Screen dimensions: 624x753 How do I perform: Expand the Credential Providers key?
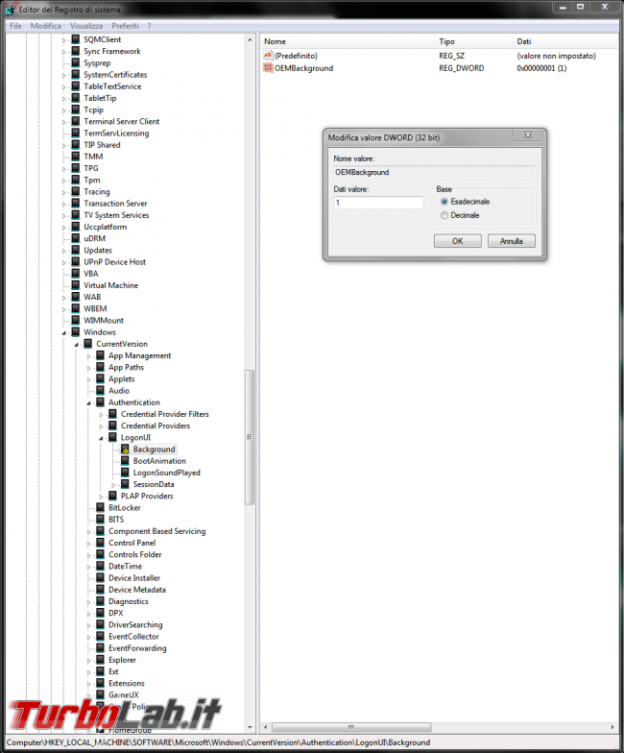[x=101, y=426]
